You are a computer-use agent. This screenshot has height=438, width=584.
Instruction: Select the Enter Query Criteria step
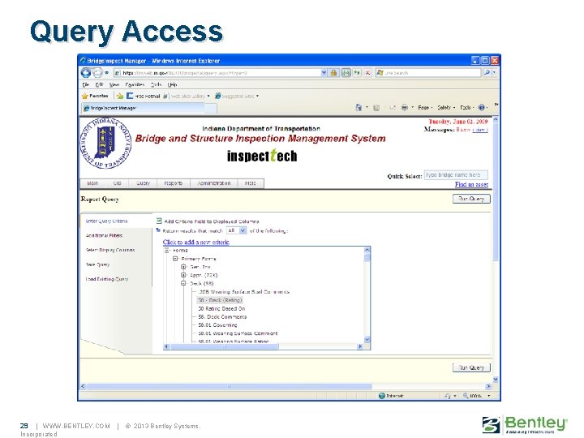pos(106,221)
